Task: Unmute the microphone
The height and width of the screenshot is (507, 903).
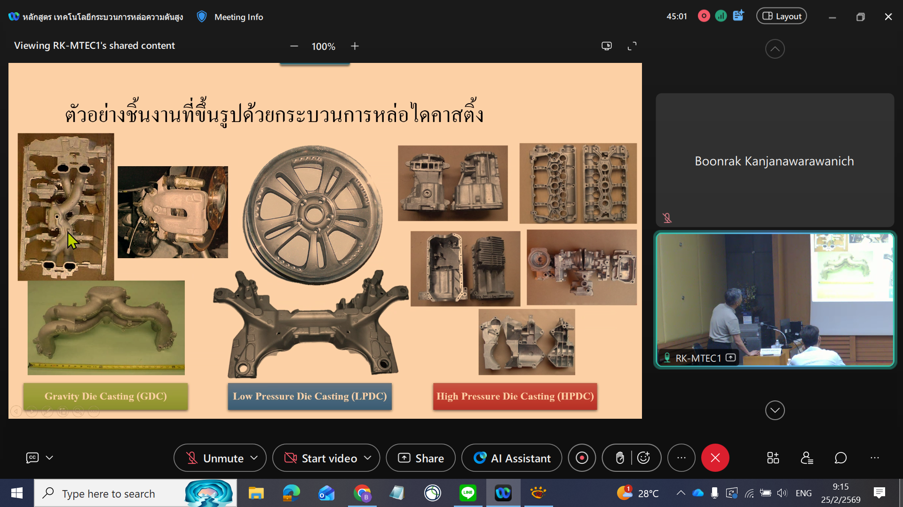Action: point(215,458)
